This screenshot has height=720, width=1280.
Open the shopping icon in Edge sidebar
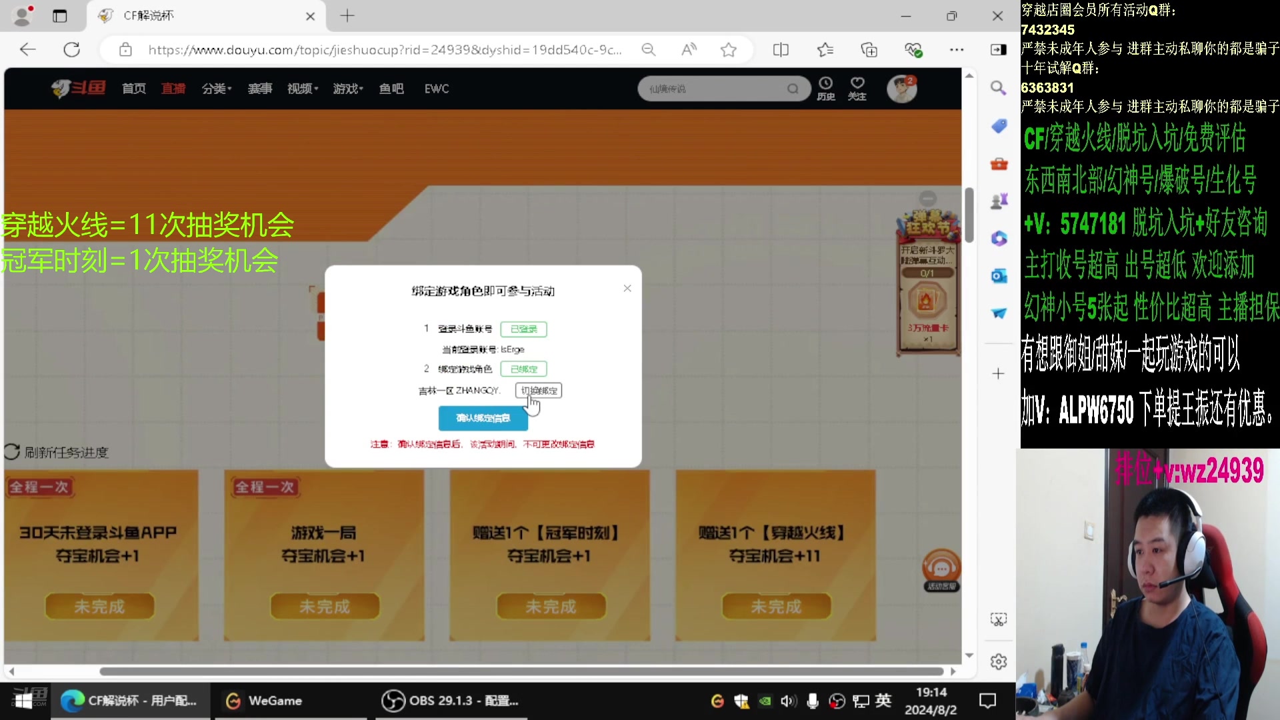click(998, 125)
